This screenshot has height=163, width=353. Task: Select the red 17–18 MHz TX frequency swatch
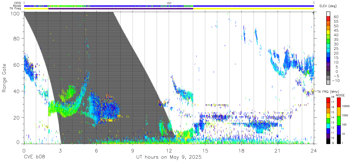[x=328, y=100]
